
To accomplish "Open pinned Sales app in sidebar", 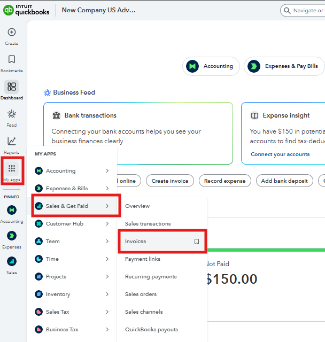I will click(12, 261).
